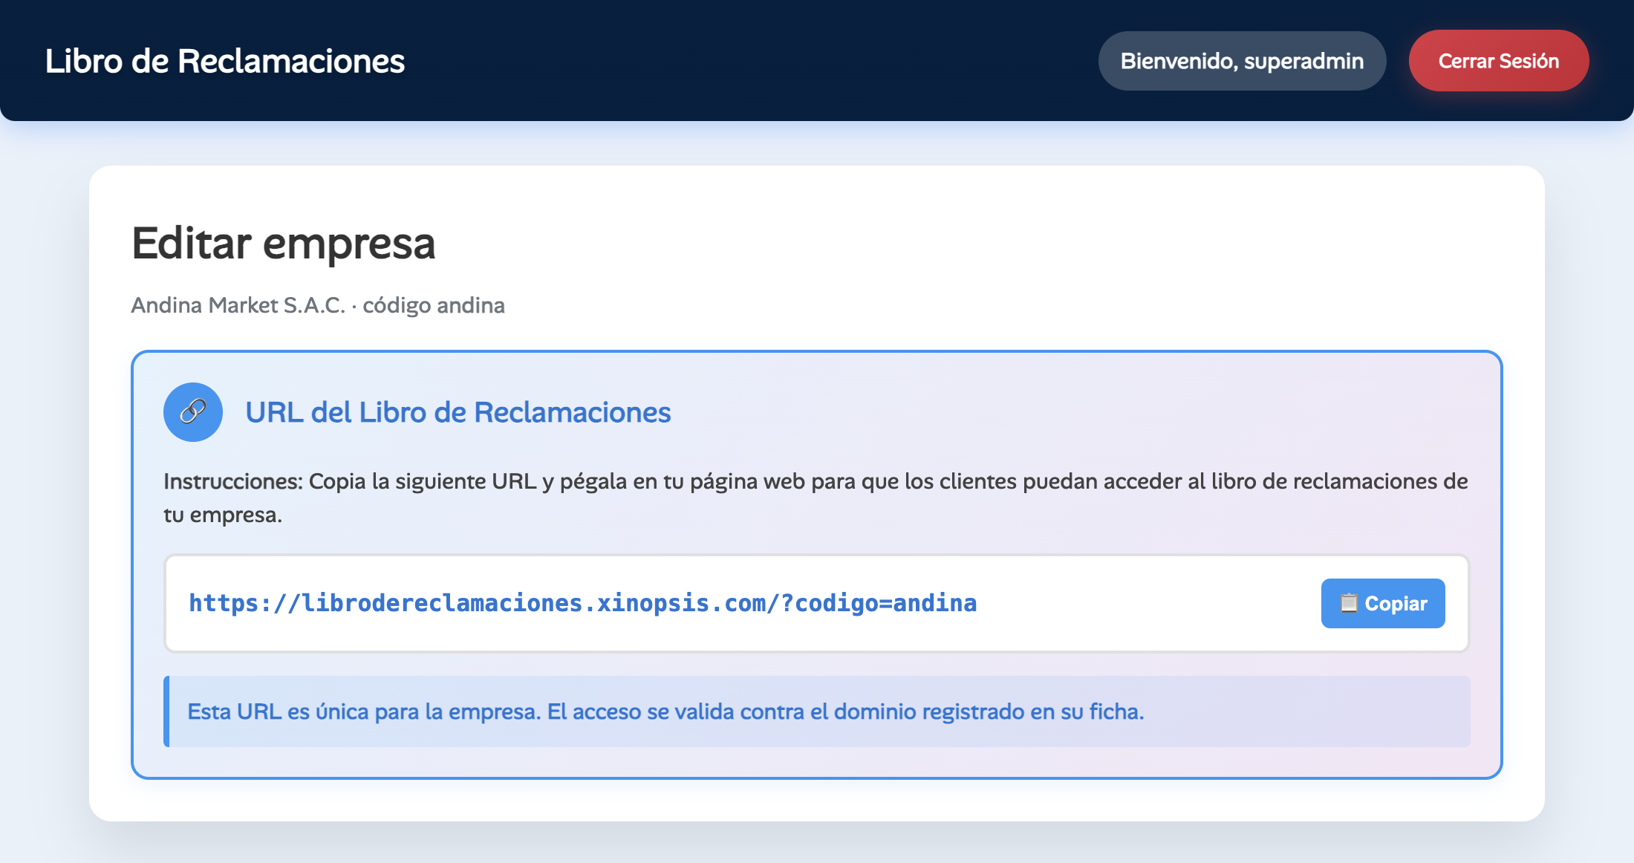This screenshot has width=1634, height=863.
Task: Click the Instrucciones paragraph text
Action: (816, 498)
